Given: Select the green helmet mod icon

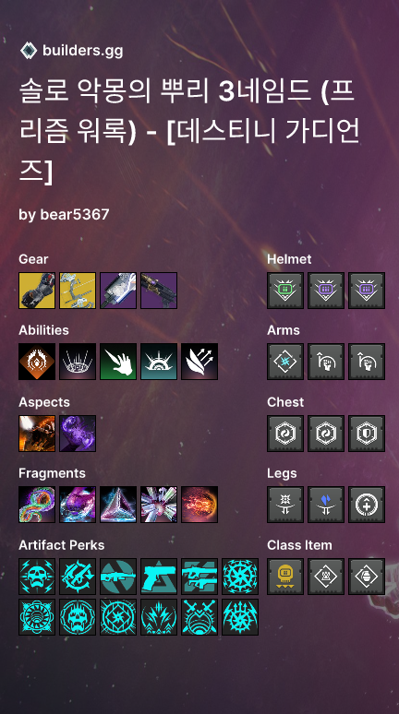Looking at the screenshot, I should pyautogui.click(x=285, y=291).
